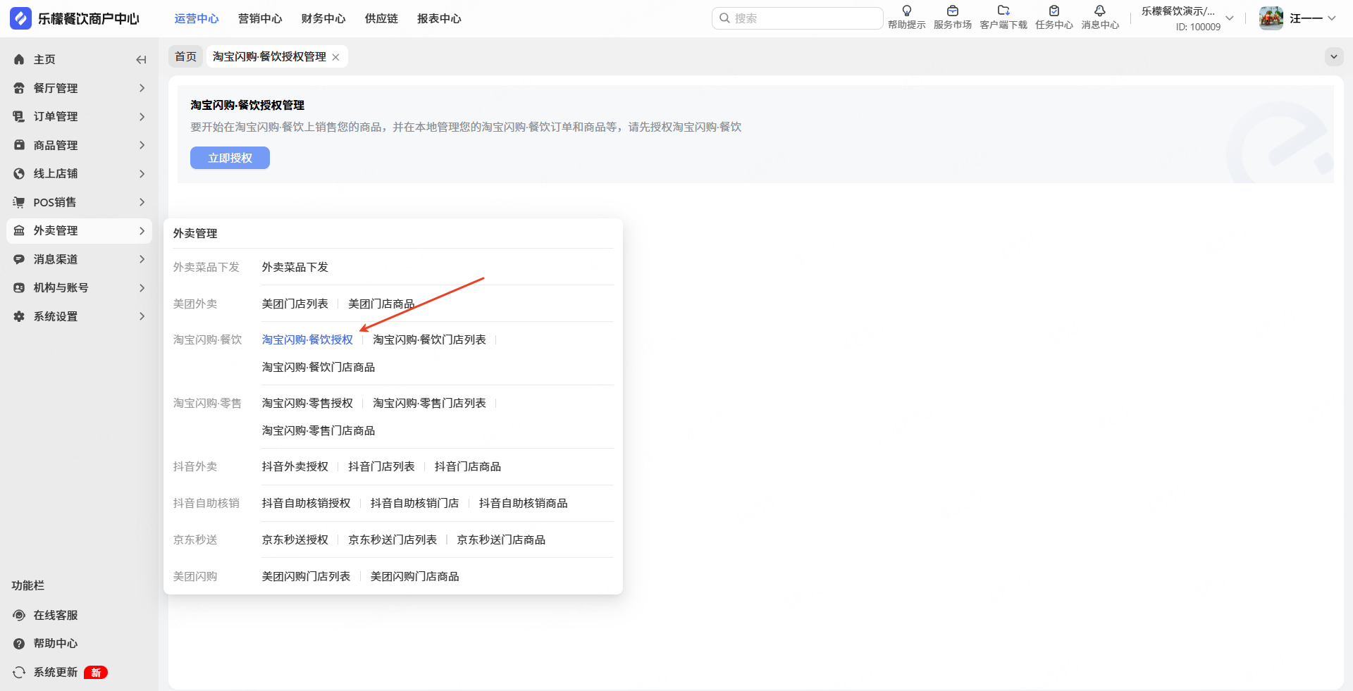1353x691 pixels.
Task: Open 在线客服 support icon
Action: [19, 615]
